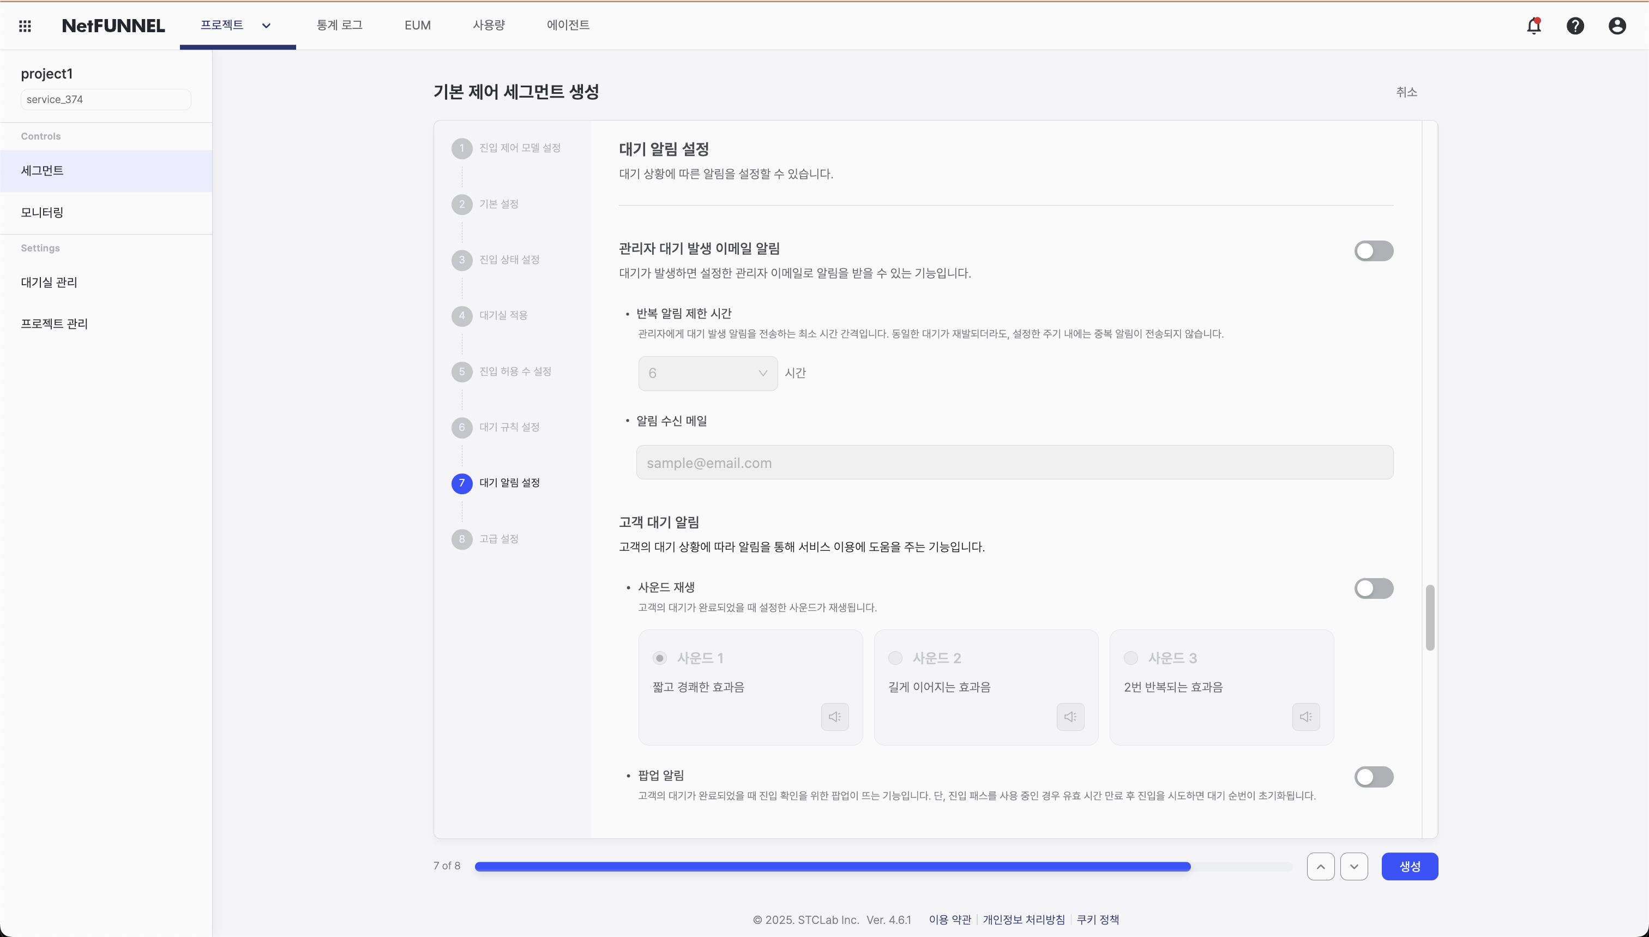Screen dimensions: 1649x937
Task: Click the alert email input field
Action: click(x=1014, y=462)
